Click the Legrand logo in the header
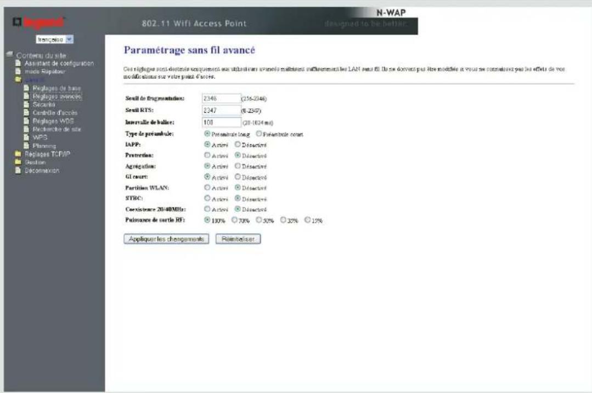The width and height of the screenshot is (592, 393). (x=38, y=22)
